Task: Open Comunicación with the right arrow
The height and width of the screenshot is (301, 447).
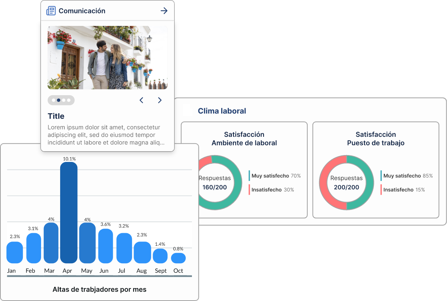Action: (x=164, y=11)
